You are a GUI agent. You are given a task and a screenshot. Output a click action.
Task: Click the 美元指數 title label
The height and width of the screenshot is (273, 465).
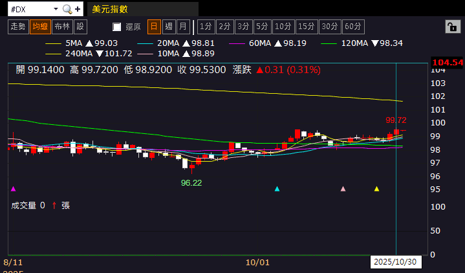click(110, 9)
